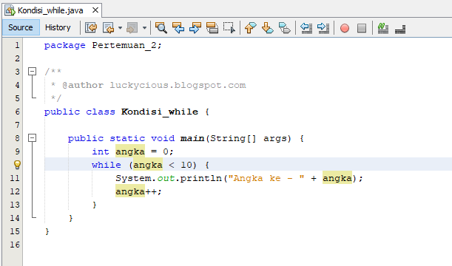Go to Find Previous Occurrence icon
The width and height of the screenshot is (452, 266).
178,28
